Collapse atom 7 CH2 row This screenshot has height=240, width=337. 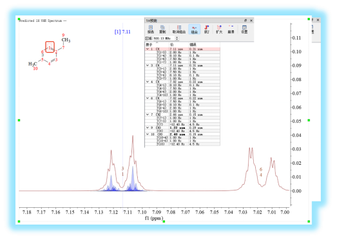(148, 115)
